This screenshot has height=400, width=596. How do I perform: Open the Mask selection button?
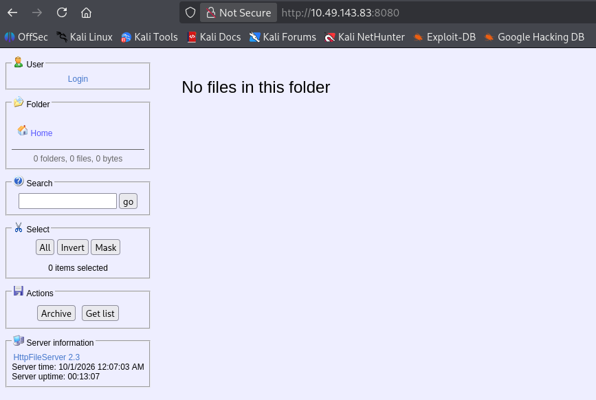point(106,247)
